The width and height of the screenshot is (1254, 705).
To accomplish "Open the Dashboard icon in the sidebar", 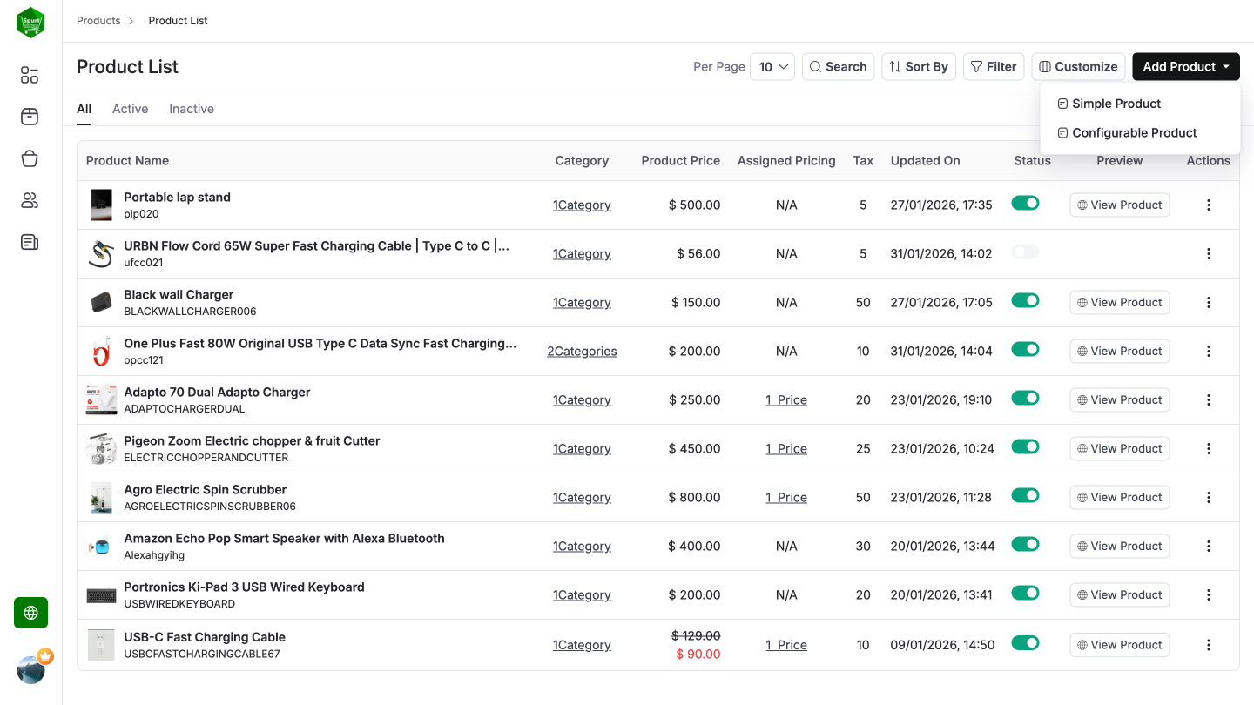I will click(29, 75).
